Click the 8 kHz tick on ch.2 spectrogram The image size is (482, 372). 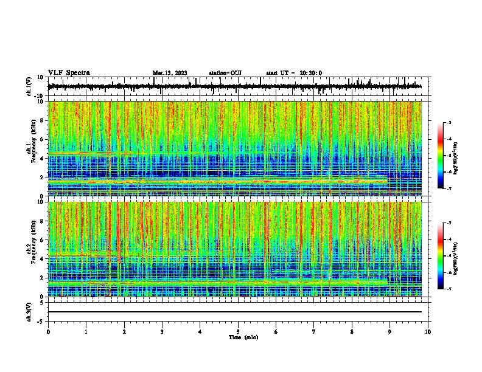click(43, 221)
